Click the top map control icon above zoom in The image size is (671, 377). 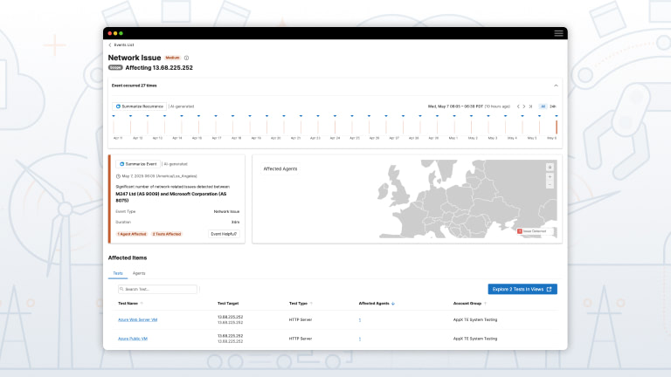550,168
